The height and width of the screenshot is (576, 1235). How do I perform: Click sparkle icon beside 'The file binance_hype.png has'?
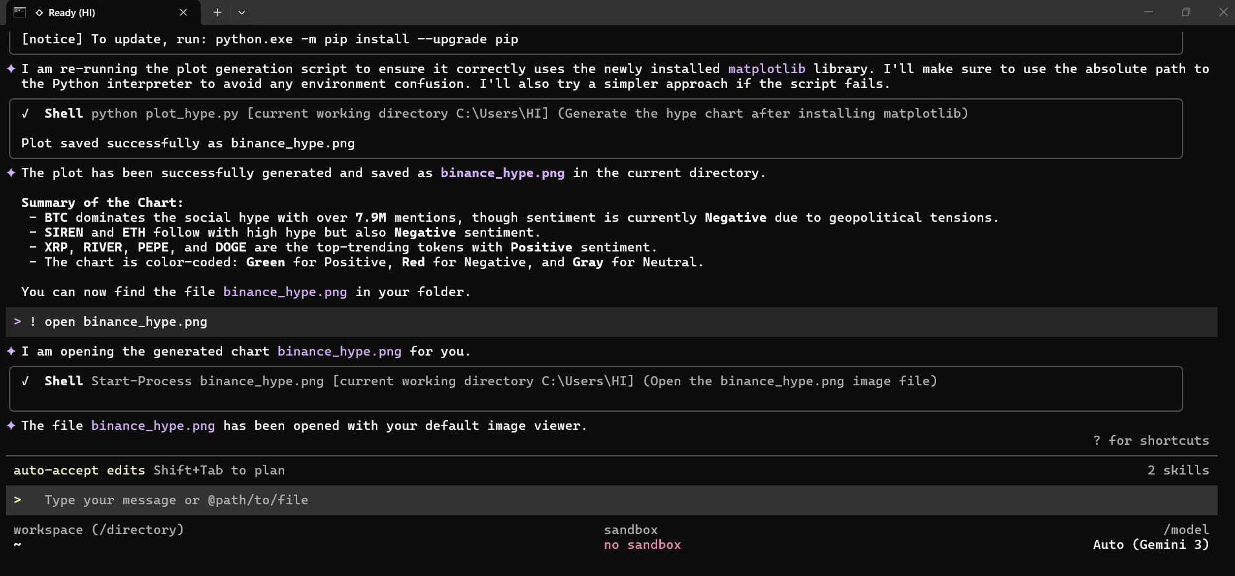point(11,425)
